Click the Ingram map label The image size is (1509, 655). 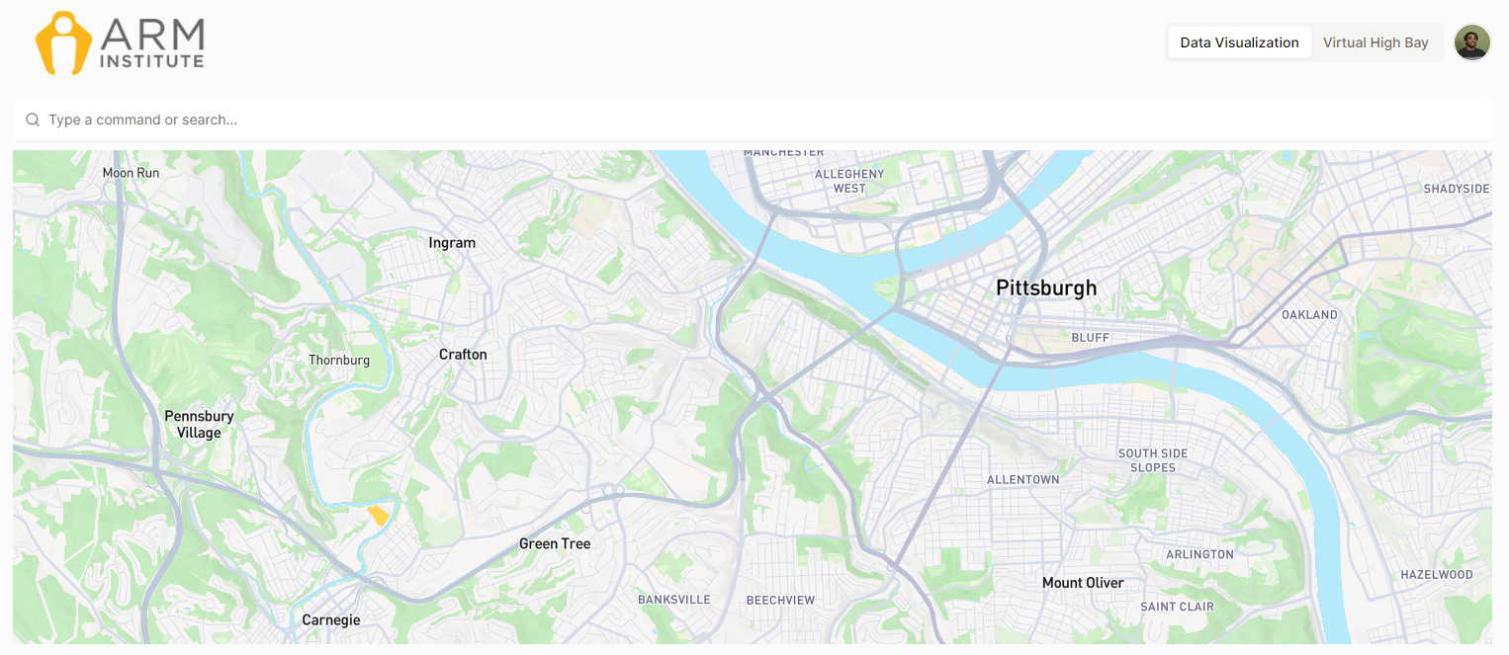[452, 243]
